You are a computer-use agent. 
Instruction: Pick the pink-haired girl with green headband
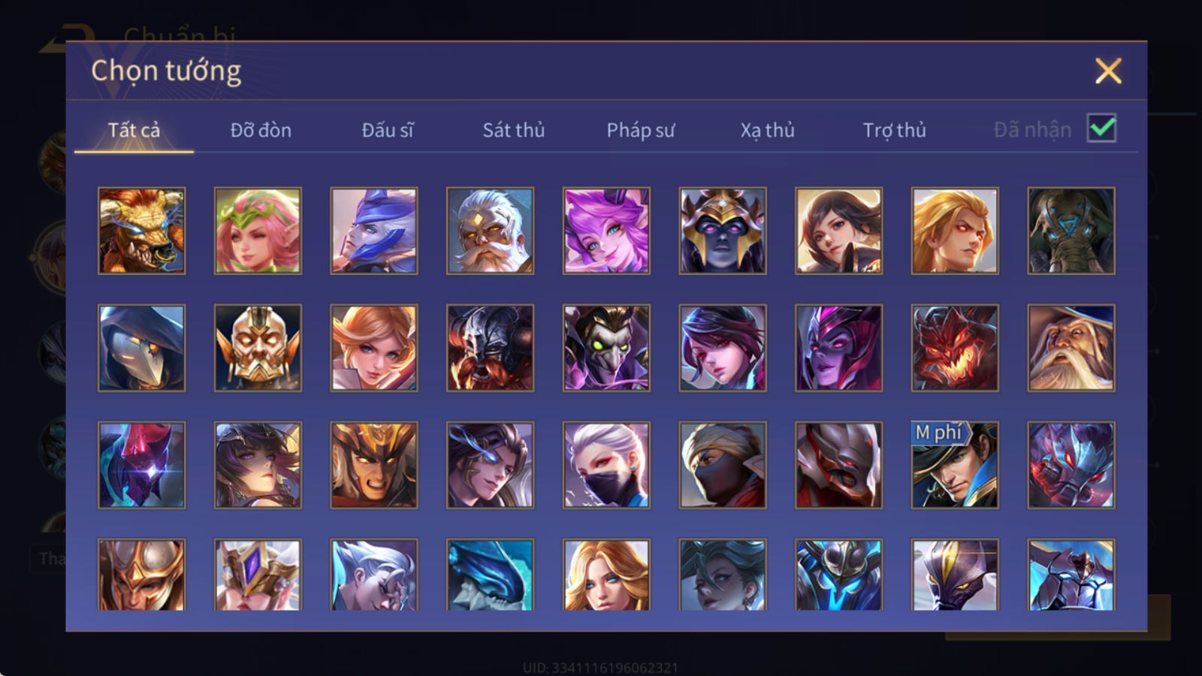click(x=258, y=231)
